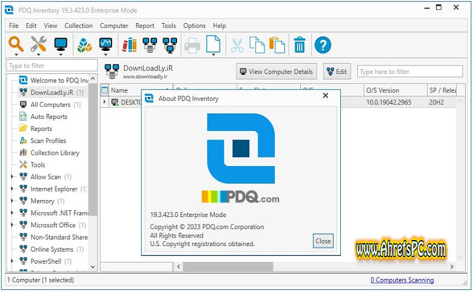Click the Edit collection button
This screenshot has height=291, width=473.
[337, 72]
